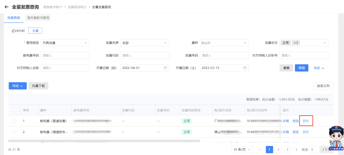Open the 发票状态 dropdown

[304, 43]
